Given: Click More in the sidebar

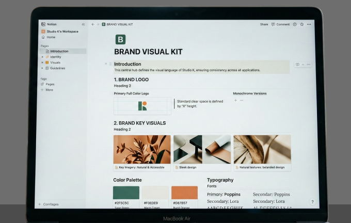Looking at the screenshot, I should pos(47,90).
